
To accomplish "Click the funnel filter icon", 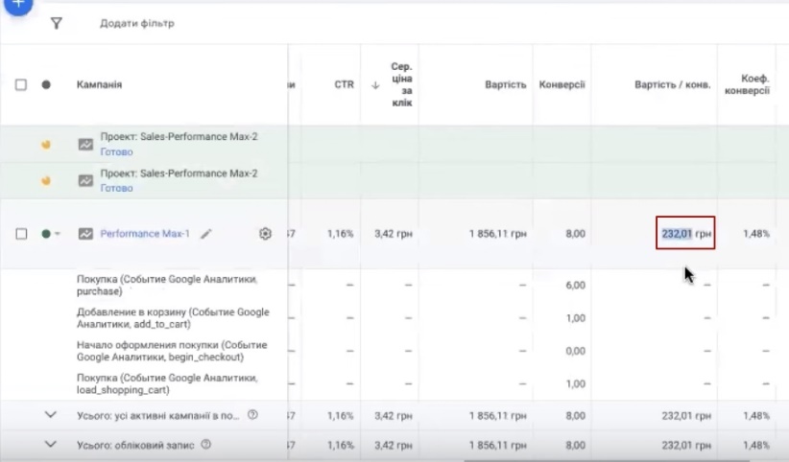I will 57,23.
